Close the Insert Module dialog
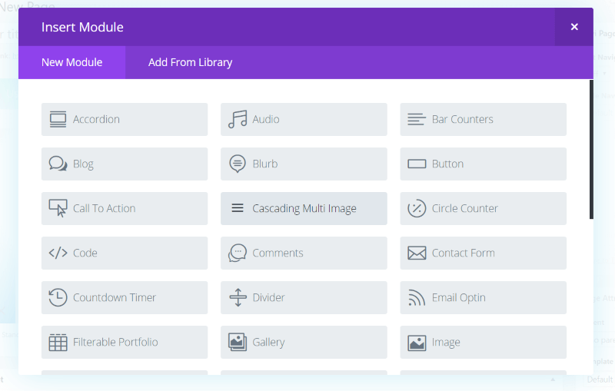The width and height of the screenshot is (615, 391). [x=574, y=27]
